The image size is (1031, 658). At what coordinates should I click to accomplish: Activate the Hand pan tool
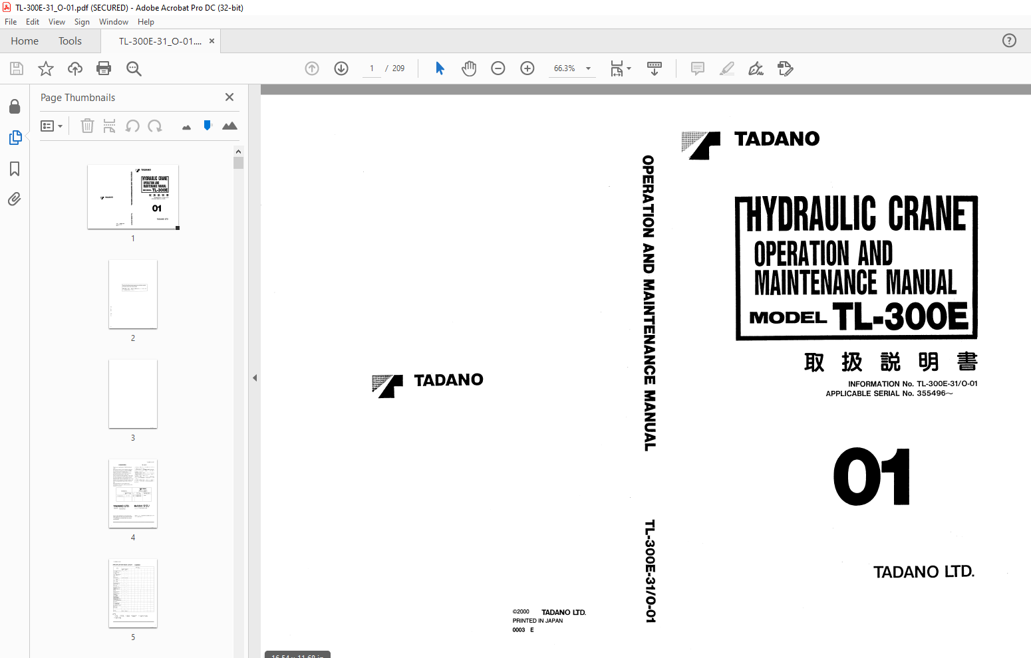469,68
